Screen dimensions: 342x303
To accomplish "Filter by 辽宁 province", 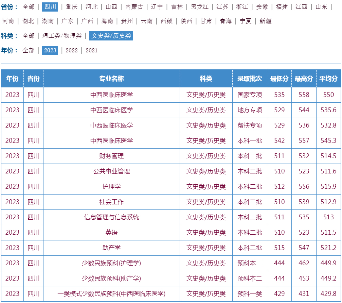I will (157, 7).
